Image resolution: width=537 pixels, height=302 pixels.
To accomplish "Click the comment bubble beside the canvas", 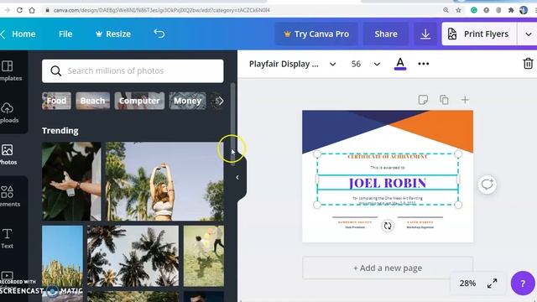I will coord(487,185).
